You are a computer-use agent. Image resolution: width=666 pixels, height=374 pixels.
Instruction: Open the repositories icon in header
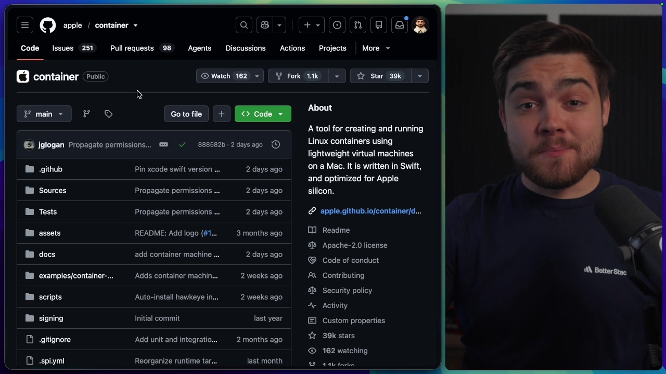(379, 25)
